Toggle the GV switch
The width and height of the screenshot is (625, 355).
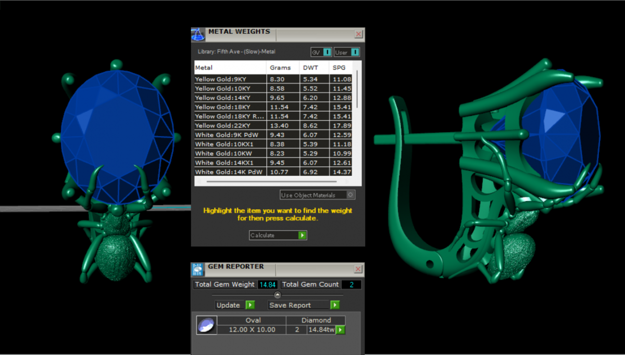point(327,52)
